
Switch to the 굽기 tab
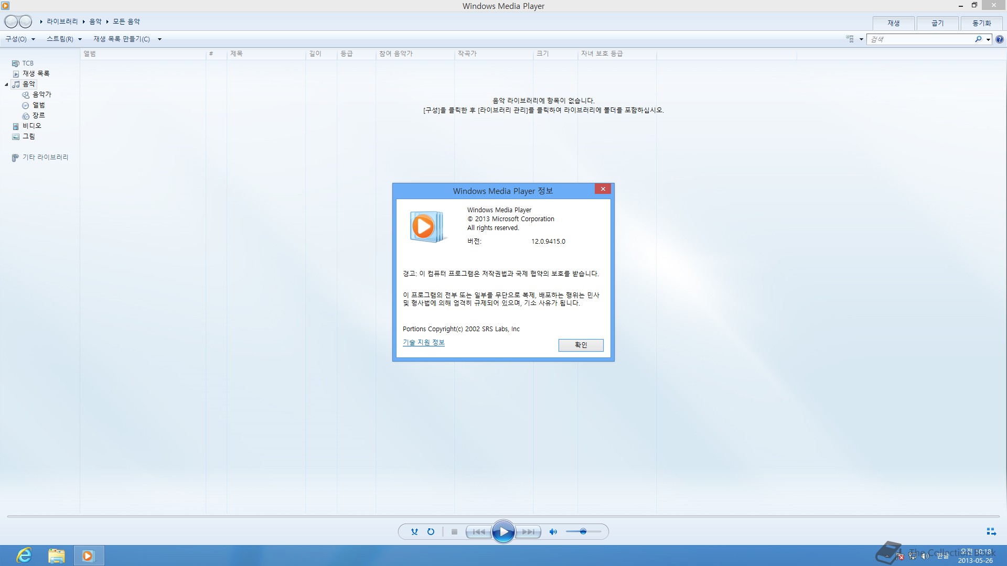(938, 23)
